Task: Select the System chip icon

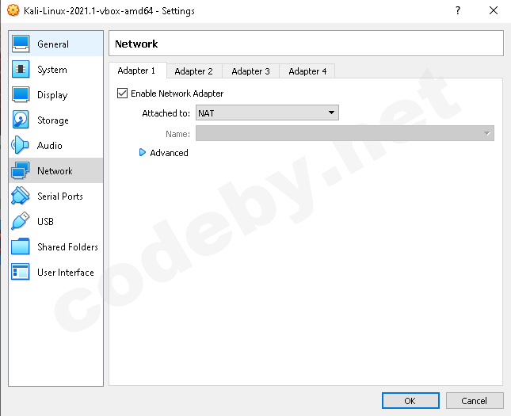Action: pyautogui.click(x=21, y=69)
